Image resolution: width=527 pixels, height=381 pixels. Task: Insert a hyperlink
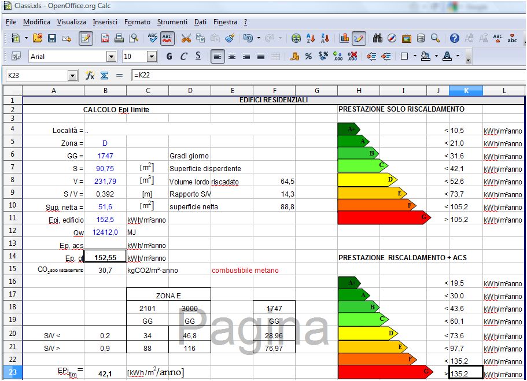296,38
